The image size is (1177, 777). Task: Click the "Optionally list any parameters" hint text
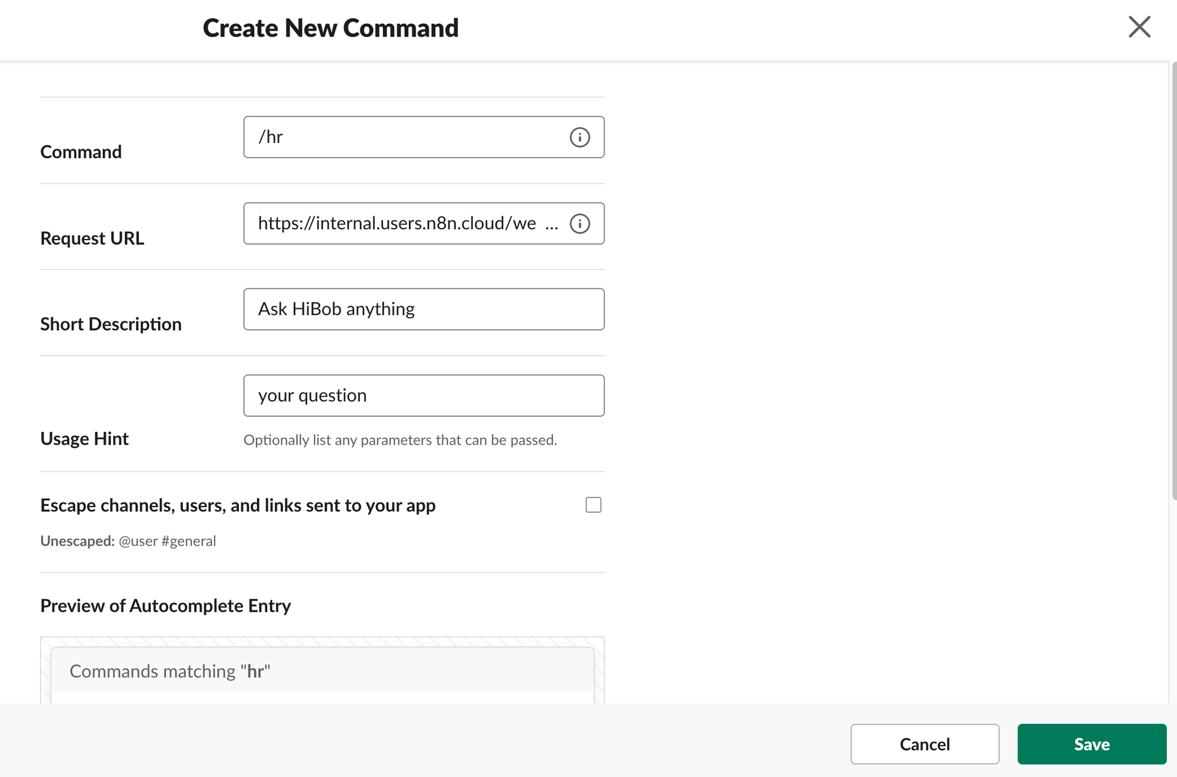400,440
